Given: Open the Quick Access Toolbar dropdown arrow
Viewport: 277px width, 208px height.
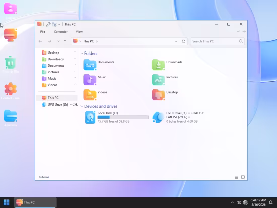Looking at the screenshot, I should click(x=59, y=24).
